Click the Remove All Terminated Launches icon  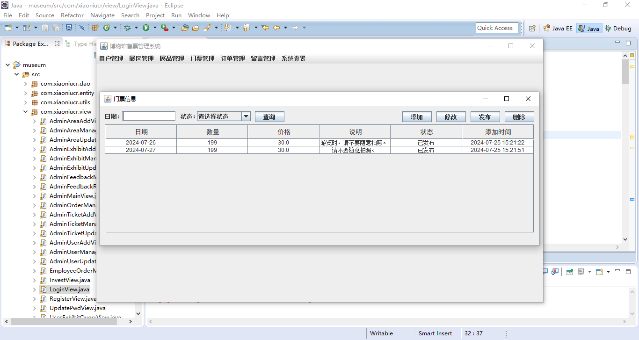click(x=555, y=272)
